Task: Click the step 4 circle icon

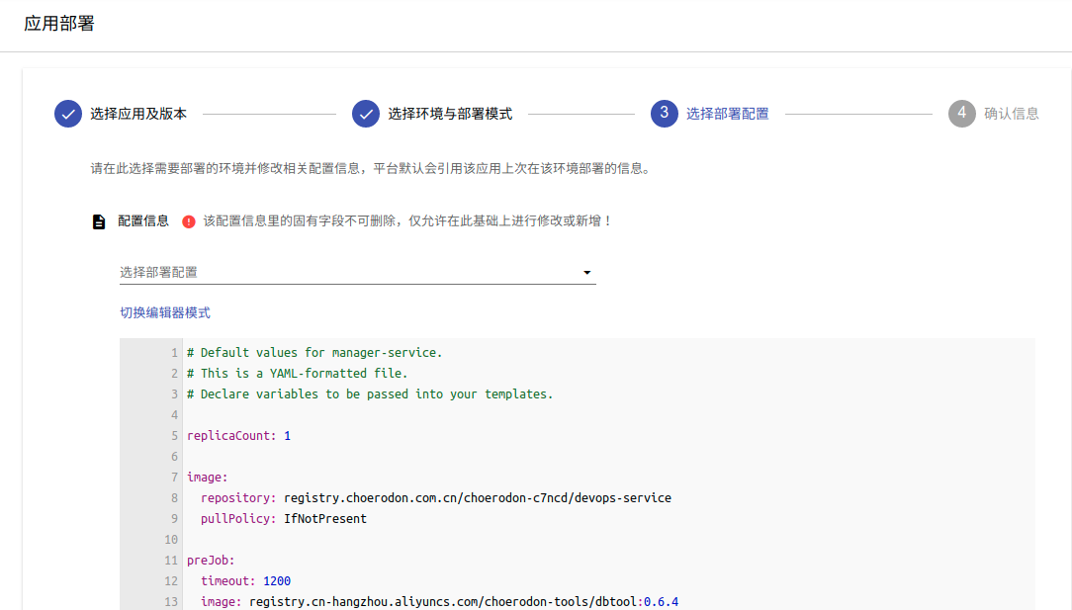Action: [962, 114]
